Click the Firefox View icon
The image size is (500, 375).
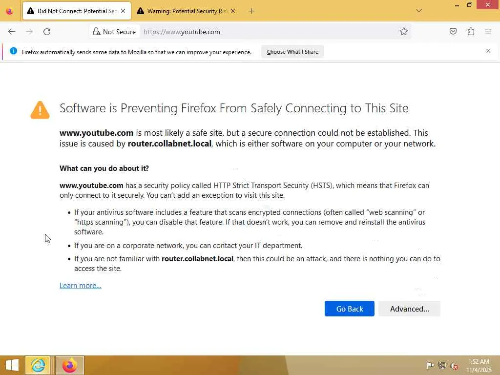tap(9, 11)
